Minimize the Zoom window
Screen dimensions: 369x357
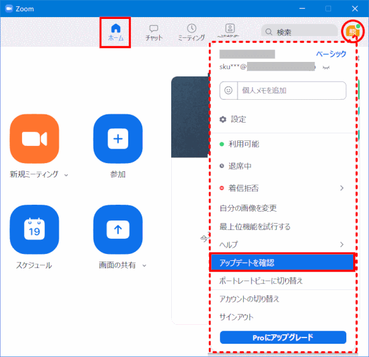(302, 8)
